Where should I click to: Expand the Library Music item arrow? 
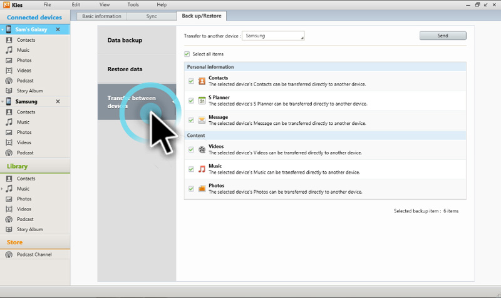click(x=3, y=189)
